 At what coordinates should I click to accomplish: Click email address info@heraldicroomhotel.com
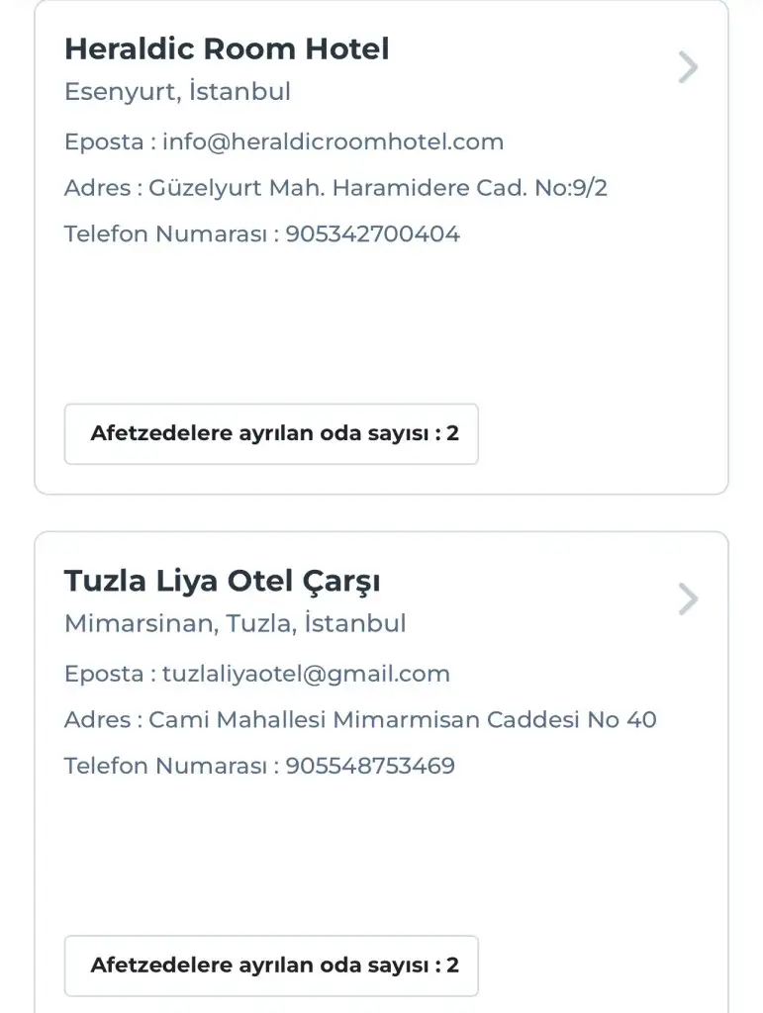pyautogui.click(x=334, y=141)
